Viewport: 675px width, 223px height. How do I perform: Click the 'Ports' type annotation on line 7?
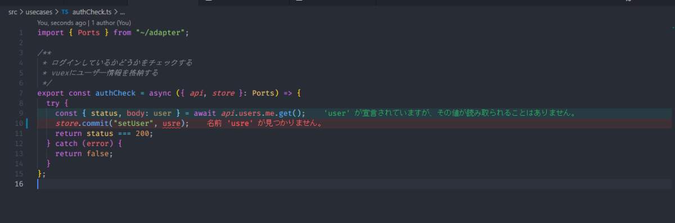pyautogui.click(x=264, y=93)
